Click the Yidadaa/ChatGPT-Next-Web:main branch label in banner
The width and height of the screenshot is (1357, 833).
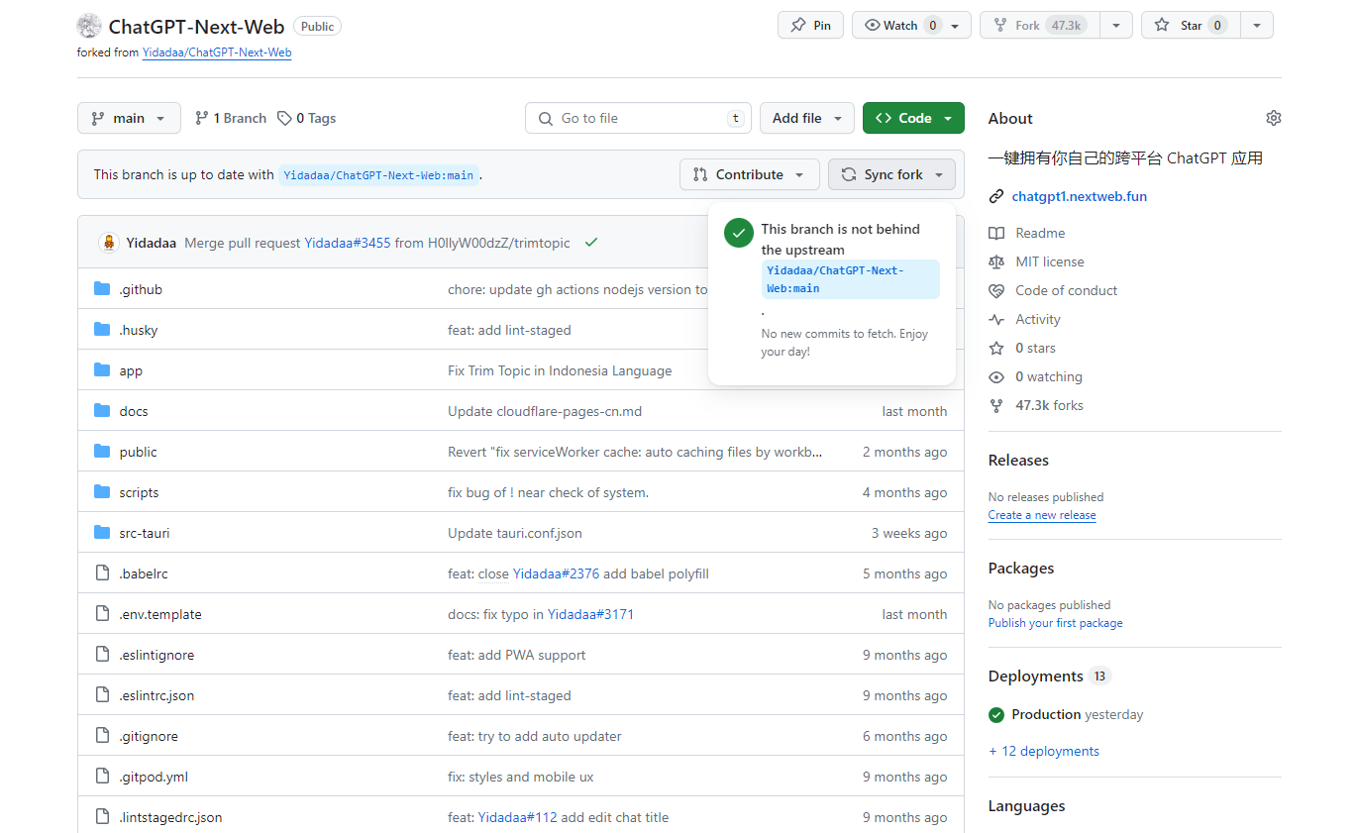(x=378, y=174)
